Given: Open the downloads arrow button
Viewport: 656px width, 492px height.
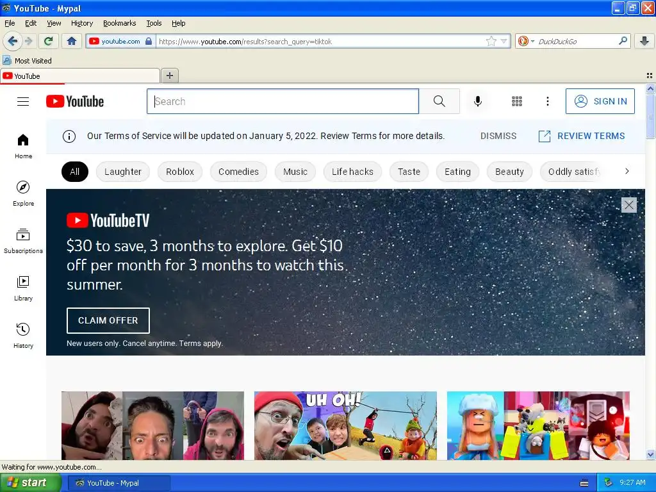Looking at the screenshot, I should tap(644, 41).
